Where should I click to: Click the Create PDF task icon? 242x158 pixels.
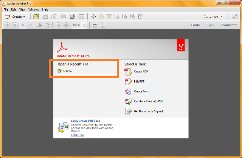pos(128,72)
